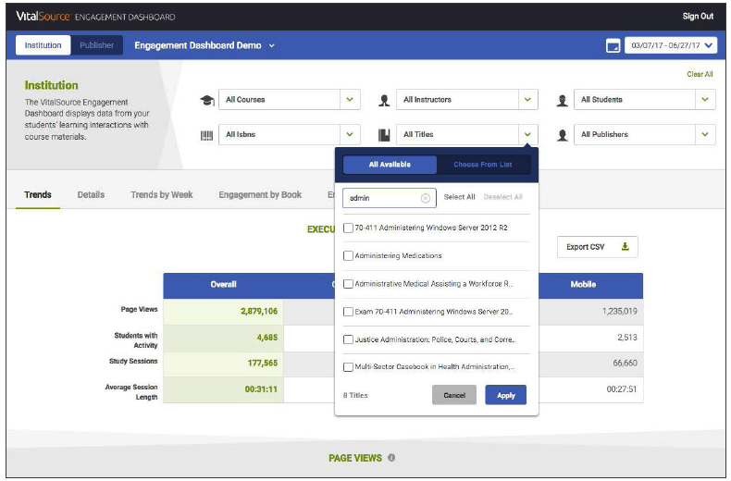
Task: Click the calendar icon beside date range
Action: tap(613, 45)
